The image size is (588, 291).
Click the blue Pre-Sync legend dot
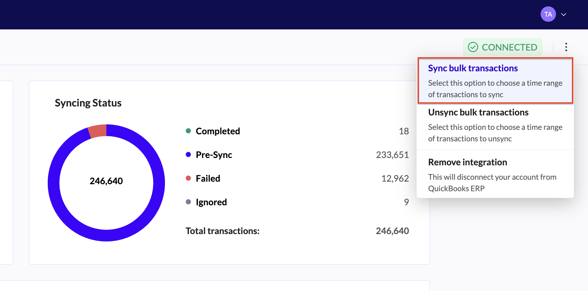point(188,154)
